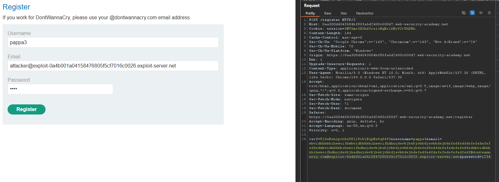Viewport: 499px width, 182px height.
Task: Click the Sec-Ch-Ua-Platform "Windows" header
Action: (x=341, y=51)
